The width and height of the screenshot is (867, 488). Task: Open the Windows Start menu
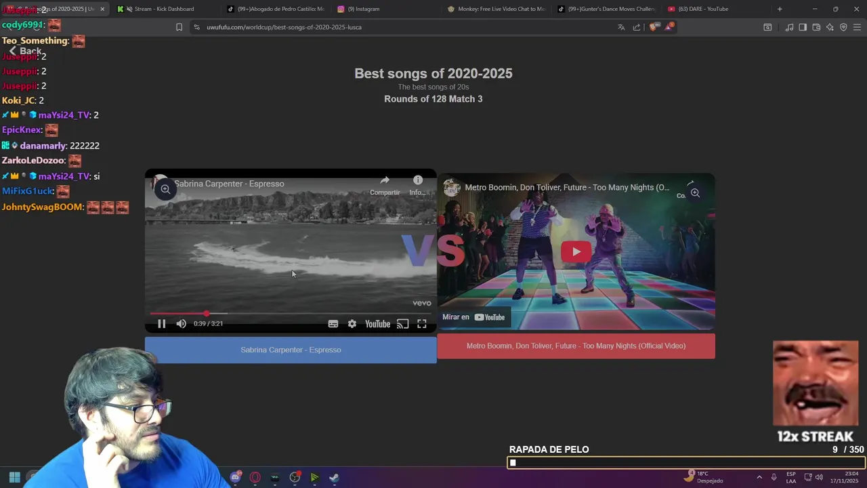(x=15, y=477)
